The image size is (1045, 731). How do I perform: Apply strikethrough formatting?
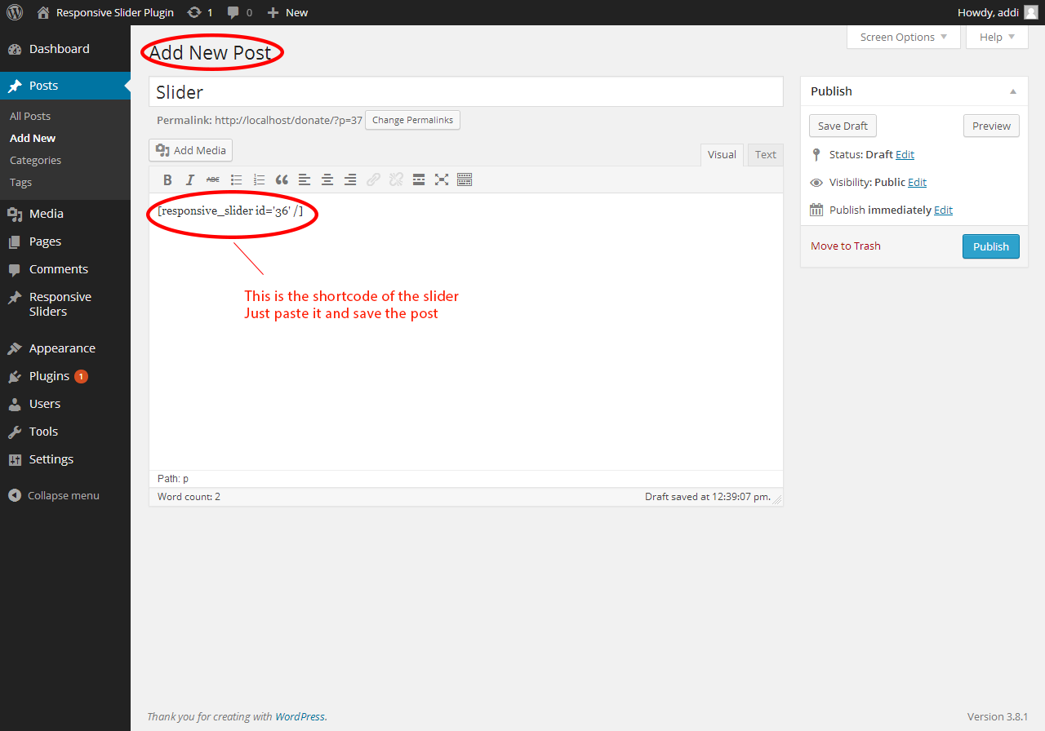213,179
